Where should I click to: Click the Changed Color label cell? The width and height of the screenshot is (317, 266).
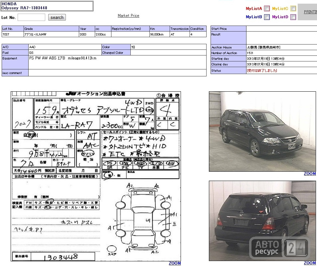[x=116, y=52]
